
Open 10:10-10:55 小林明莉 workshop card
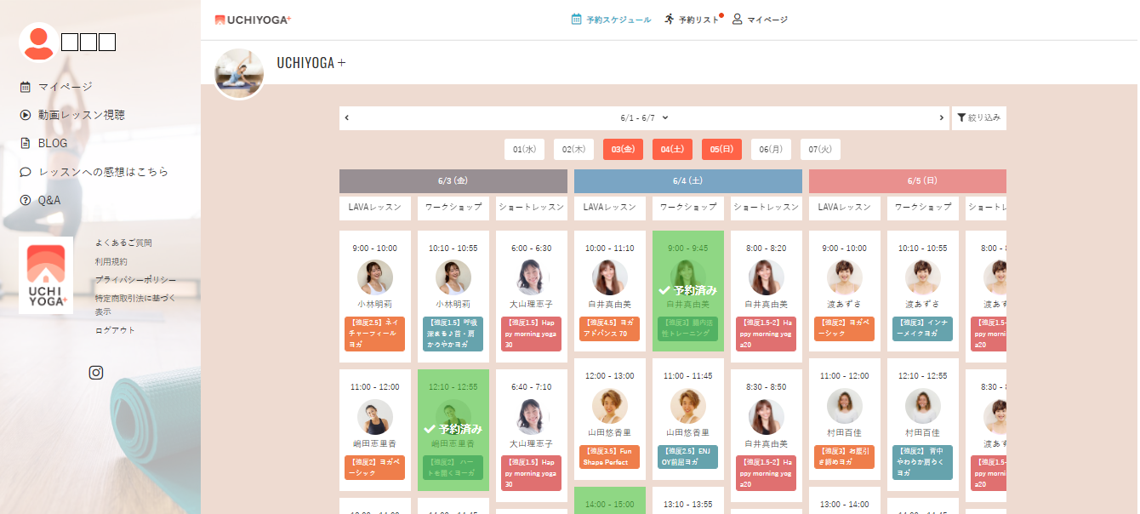coord(453,294)
